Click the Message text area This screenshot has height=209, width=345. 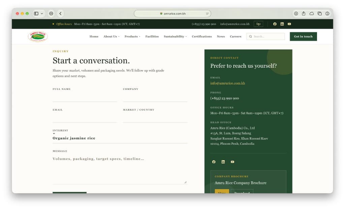tap(120, 169)
